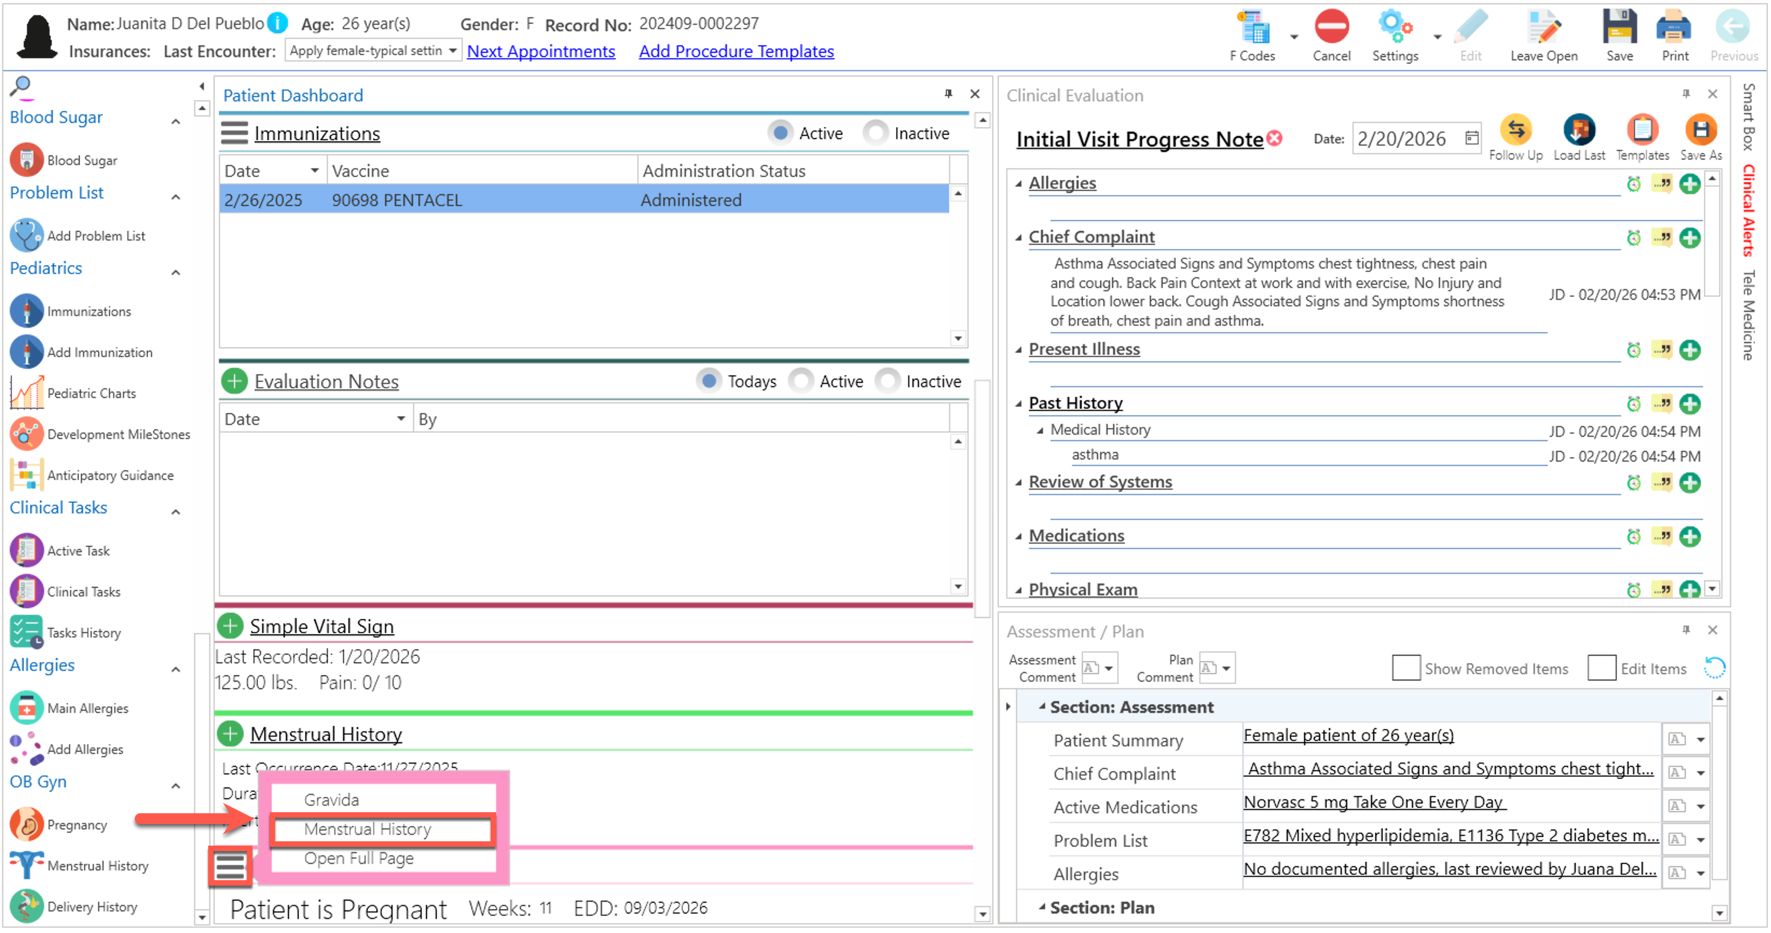Enable the Show Removed Items checkbox
This screenshot has width=1771, height=933.
click(1405, 669)
